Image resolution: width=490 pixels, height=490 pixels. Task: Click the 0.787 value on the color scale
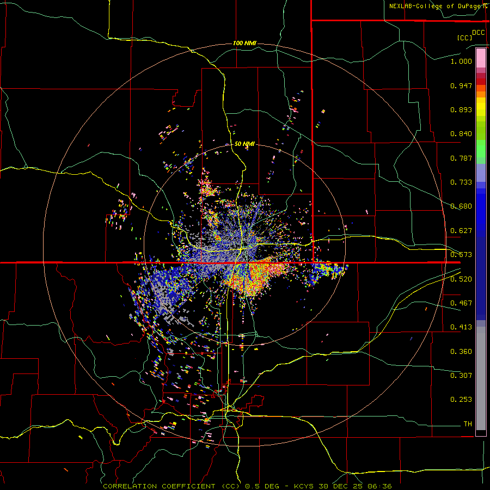click(x=461, y=158)
